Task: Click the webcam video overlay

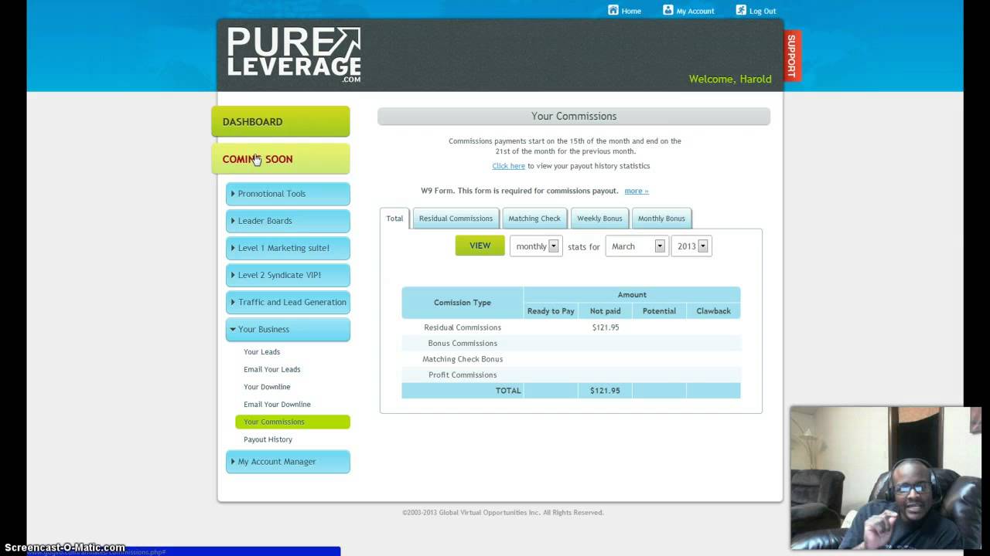Action: point(886,477)
